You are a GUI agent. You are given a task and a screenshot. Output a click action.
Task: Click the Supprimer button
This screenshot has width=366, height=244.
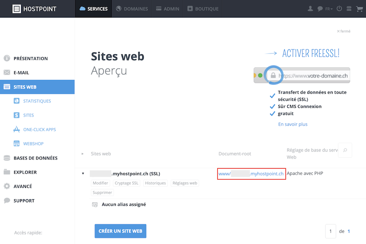[x=102, y=192]
